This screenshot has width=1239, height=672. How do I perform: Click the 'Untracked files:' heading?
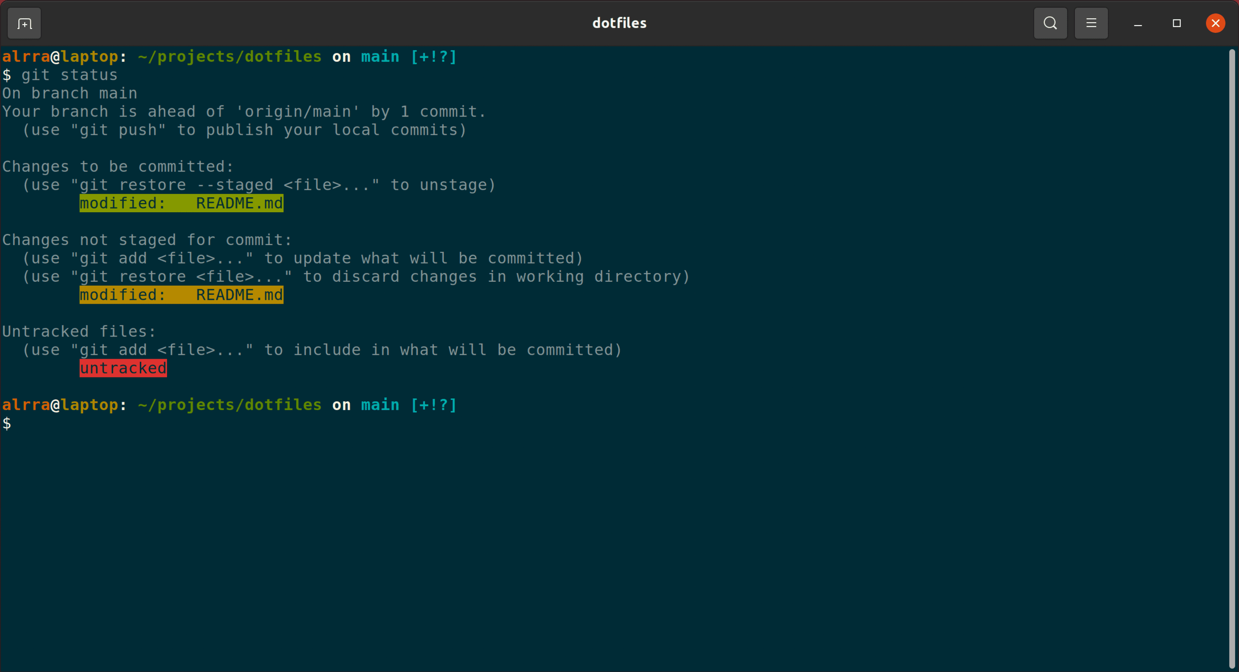[79, 332]
